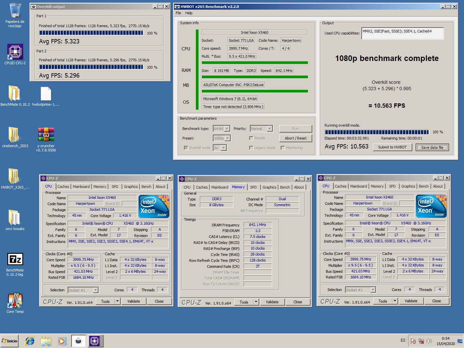
Task: Expand Tools dropdown arrow in right CPU-Z
Action: click(395, 301)
